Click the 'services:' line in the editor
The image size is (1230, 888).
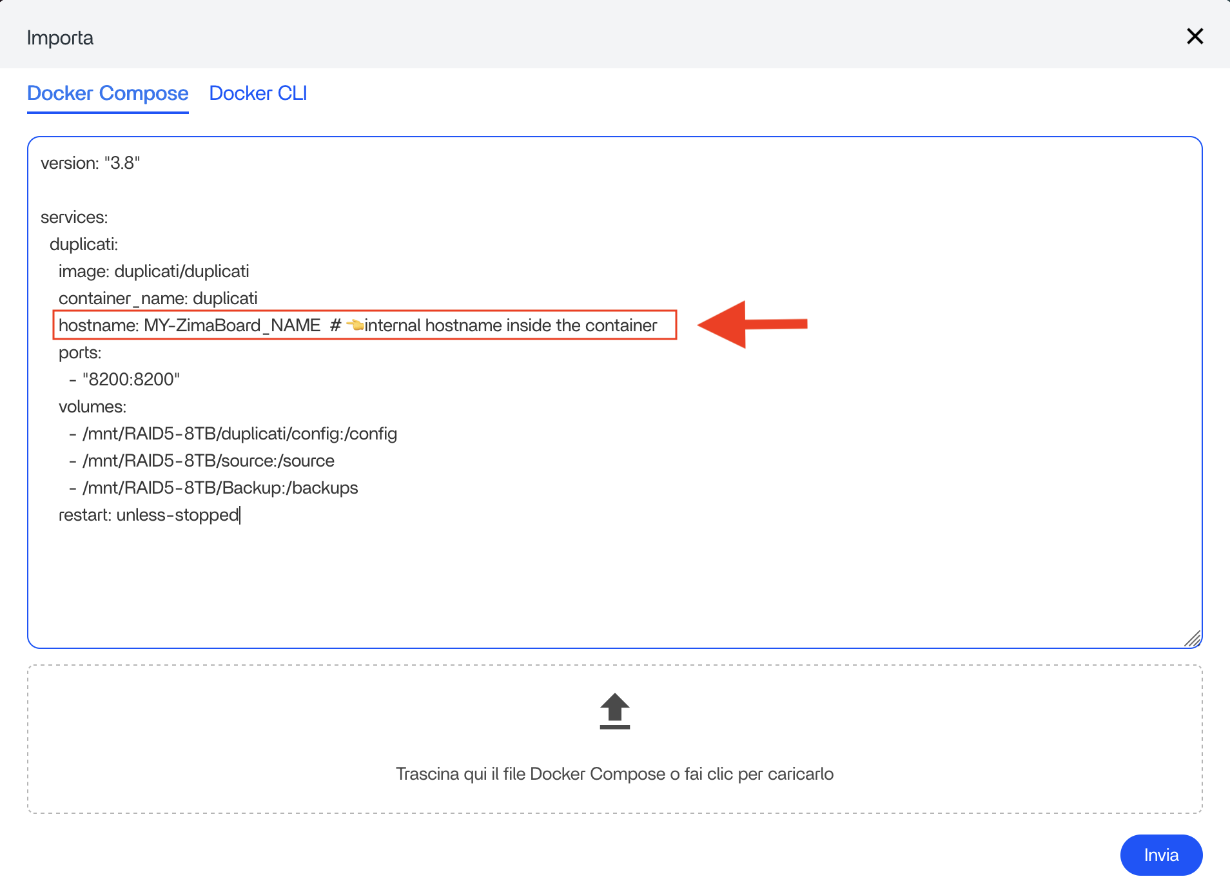tap(74, 217)
